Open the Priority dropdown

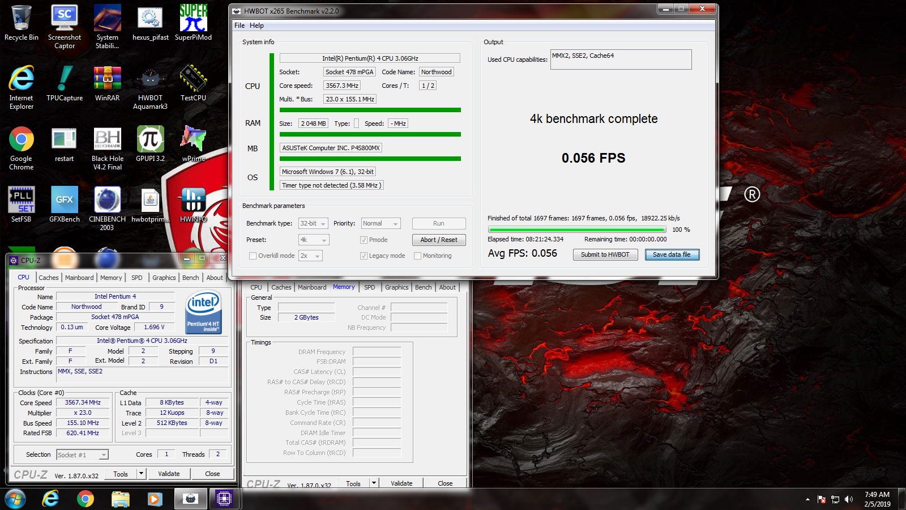pos(381,223)
